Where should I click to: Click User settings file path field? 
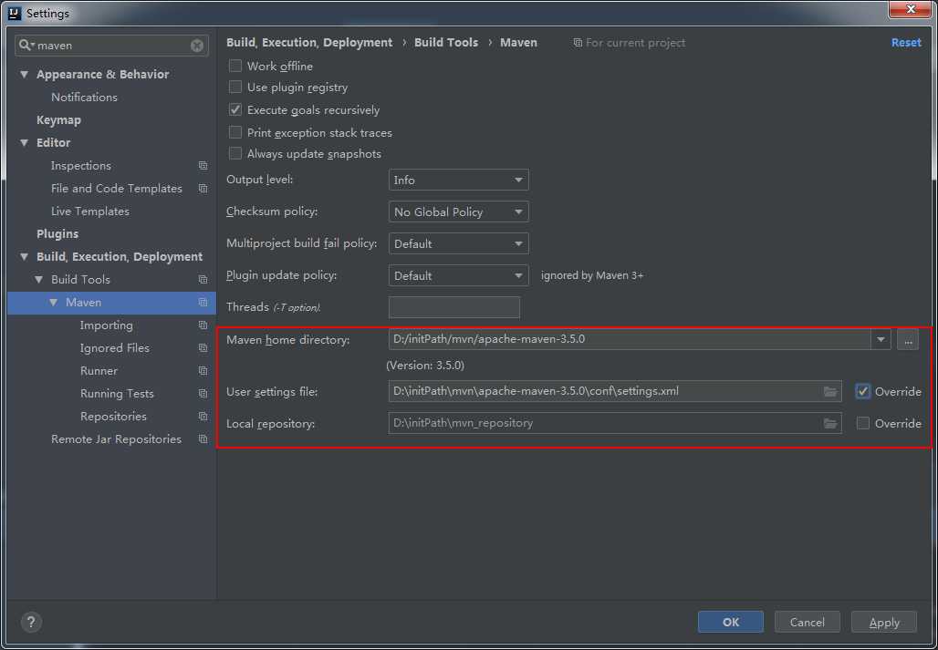click(615, 391)
